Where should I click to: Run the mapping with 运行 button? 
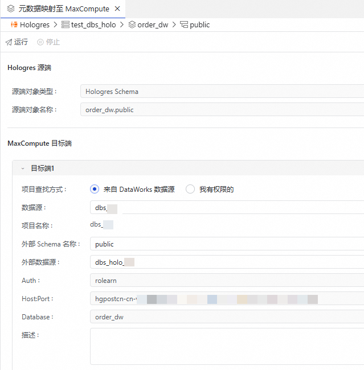(x=17, y=42)
